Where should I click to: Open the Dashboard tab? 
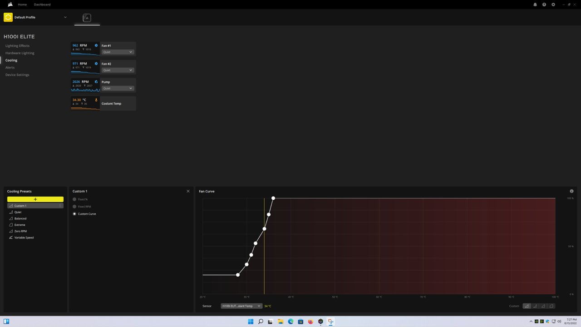tap(42, 5)
